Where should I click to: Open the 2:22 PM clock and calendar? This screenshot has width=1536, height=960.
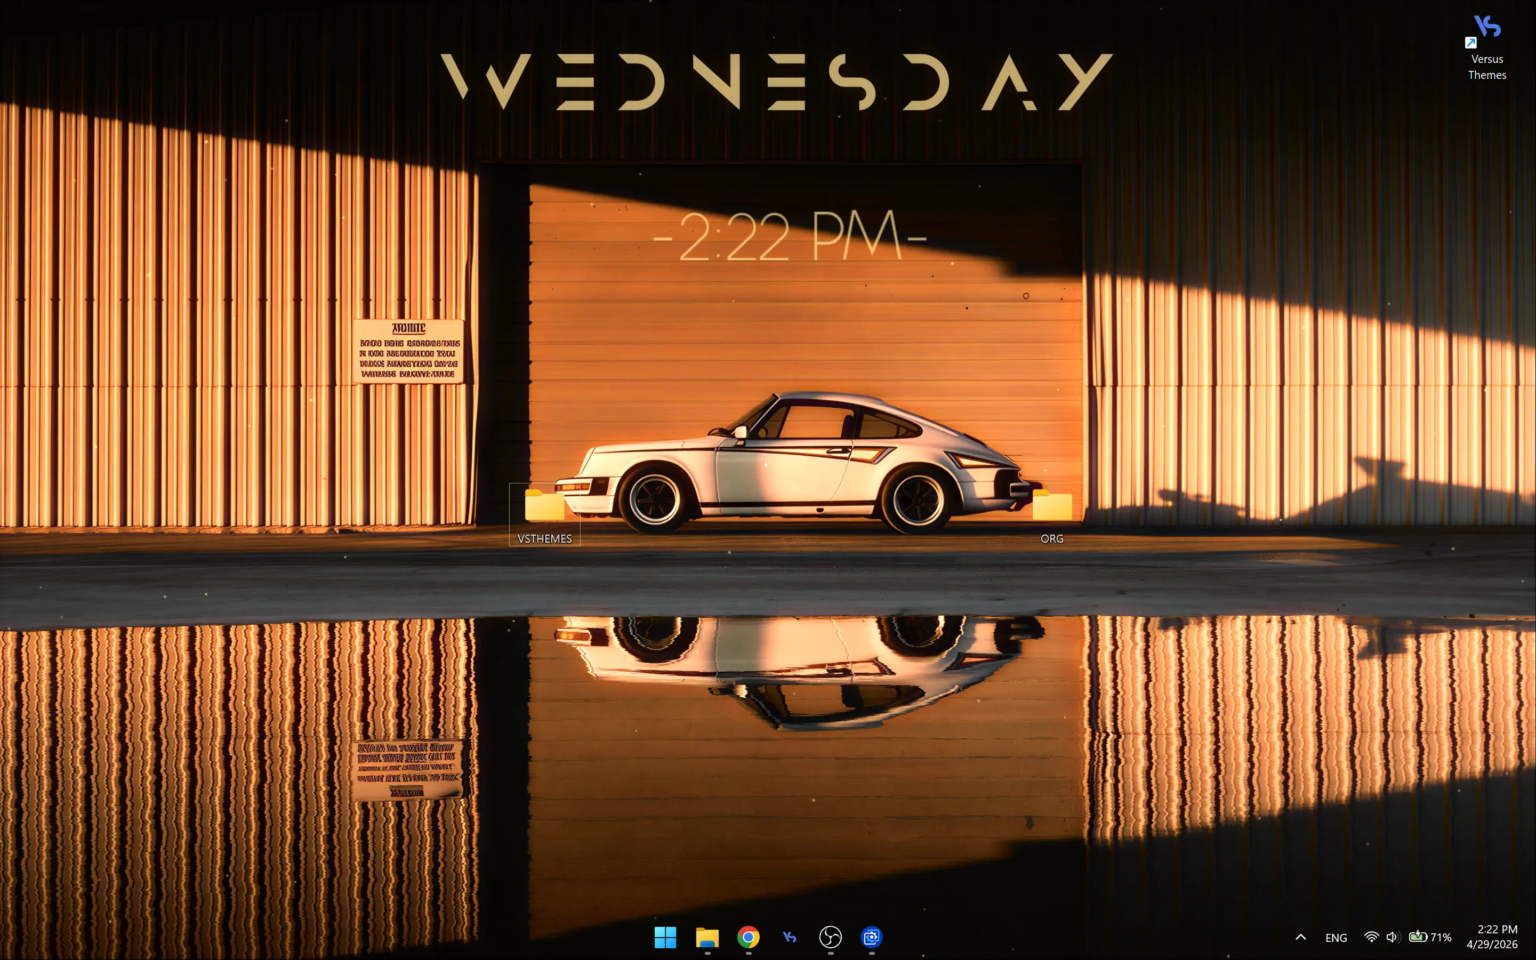pyautogui.click(x=1492, y=937)
